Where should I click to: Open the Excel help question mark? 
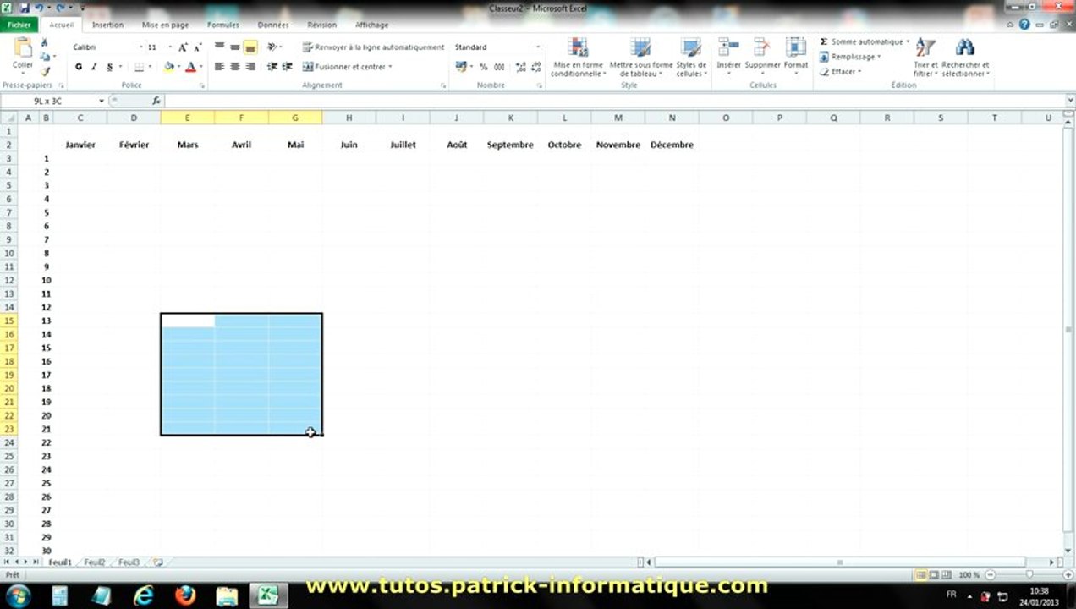coord(1024,25)
